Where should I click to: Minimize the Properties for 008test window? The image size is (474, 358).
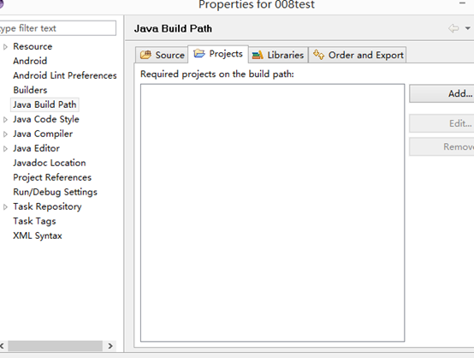point(462,3)
